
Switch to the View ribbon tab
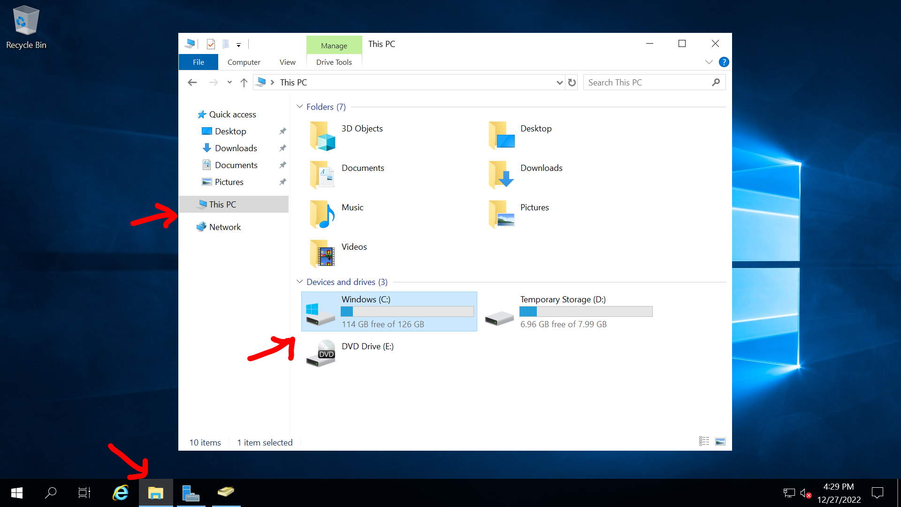287,62
